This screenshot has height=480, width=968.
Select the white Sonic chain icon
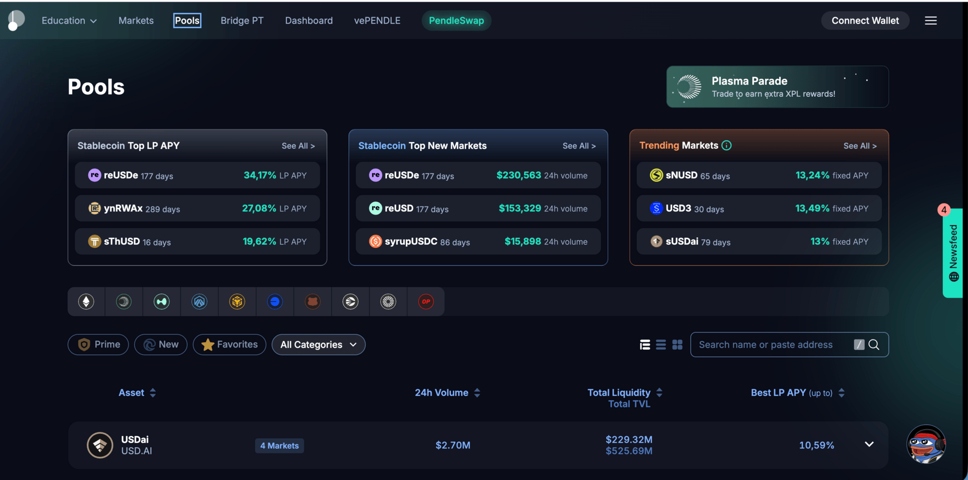pos(350,302)
